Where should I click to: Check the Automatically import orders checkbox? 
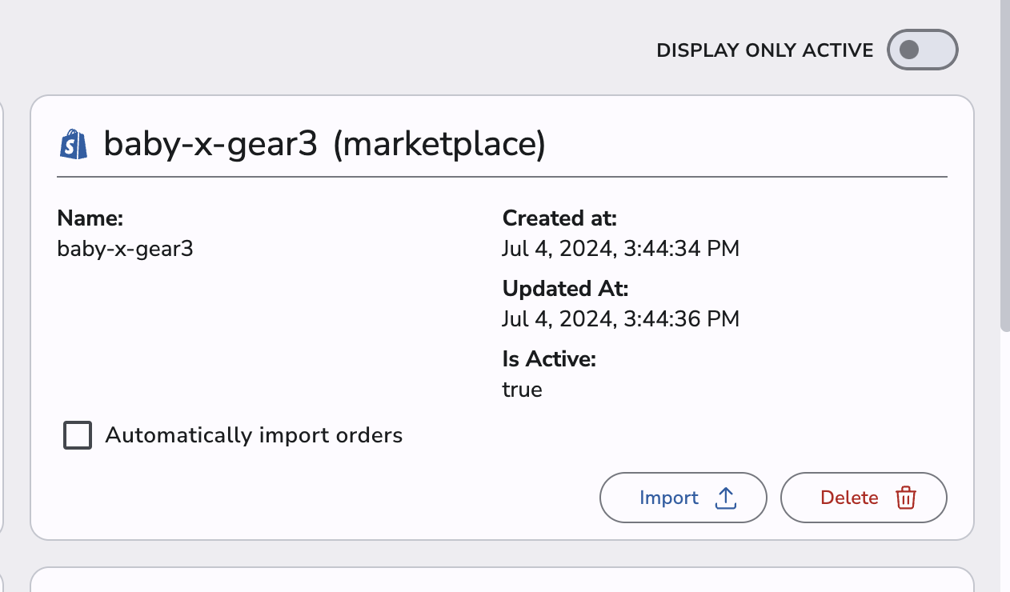tap(78, 435)
